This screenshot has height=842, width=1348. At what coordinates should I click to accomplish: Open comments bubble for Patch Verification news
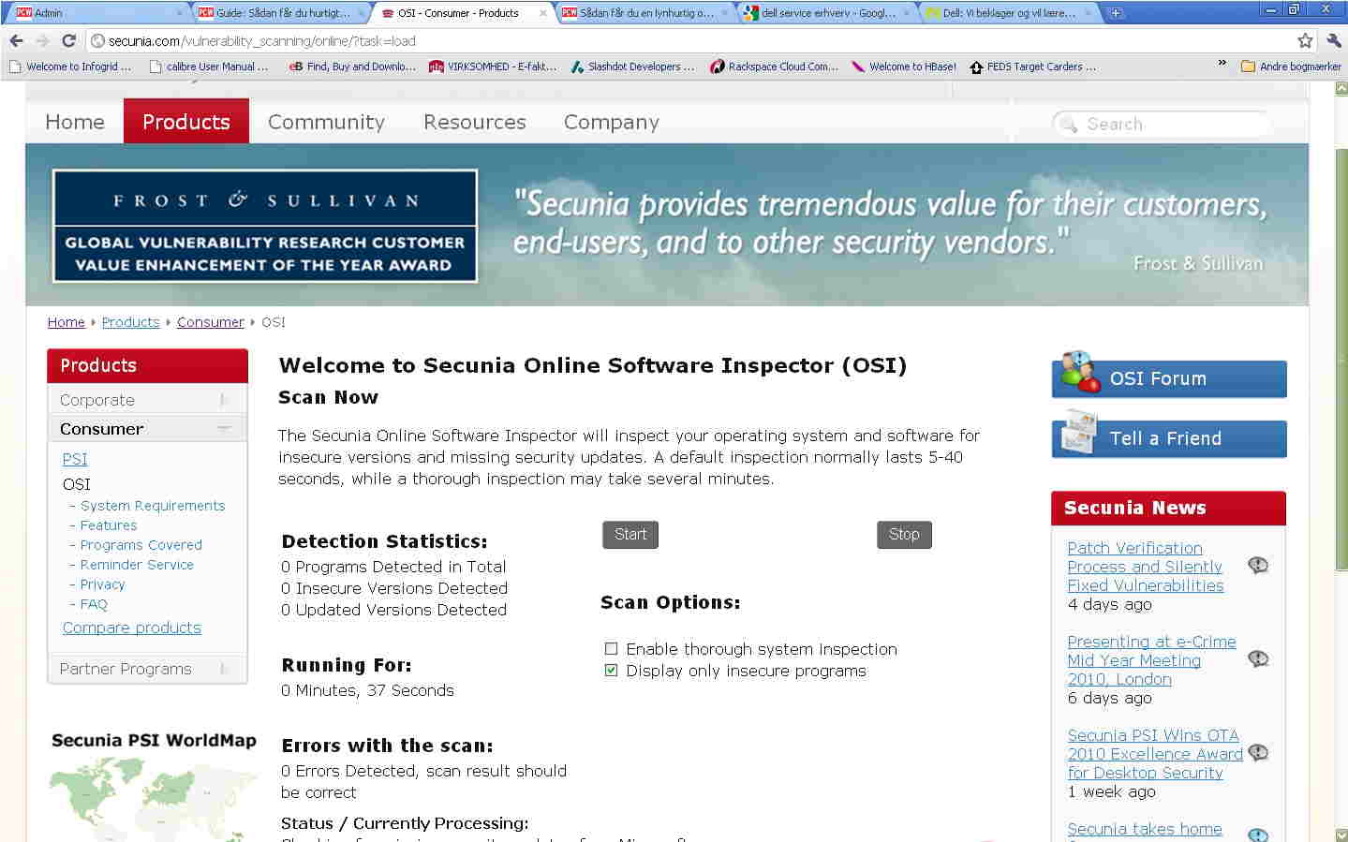tap(1258, 565)
